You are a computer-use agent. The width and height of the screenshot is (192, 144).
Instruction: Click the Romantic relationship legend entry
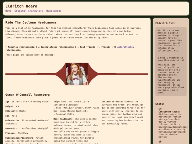click(x=20, y=47)
